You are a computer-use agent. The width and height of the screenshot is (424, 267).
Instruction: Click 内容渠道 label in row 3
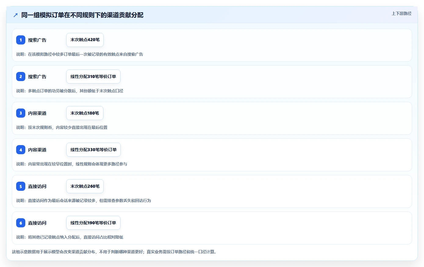[x=37, y=113]
